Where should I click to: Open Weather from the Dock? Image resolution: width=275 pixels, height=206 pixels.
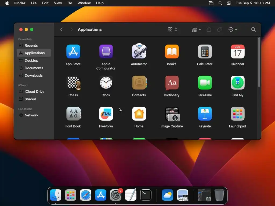tap(168, 195)
